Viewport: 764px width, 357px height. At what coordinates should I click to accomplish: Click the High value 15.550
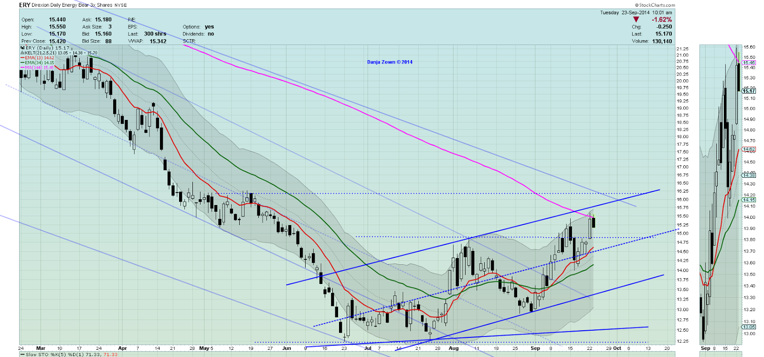pos(57,27)
